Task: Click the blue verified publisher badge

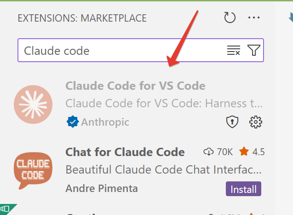Action: (x=72, y=122)
